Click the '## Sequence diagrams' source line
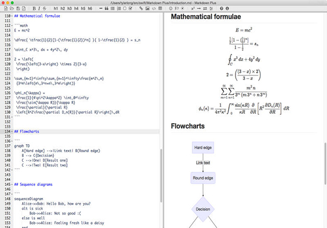Screen dimensions: 327x228 33,184
